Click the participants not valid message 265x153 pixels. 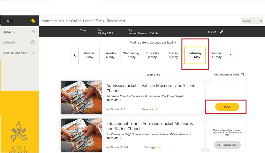[227, 132]
